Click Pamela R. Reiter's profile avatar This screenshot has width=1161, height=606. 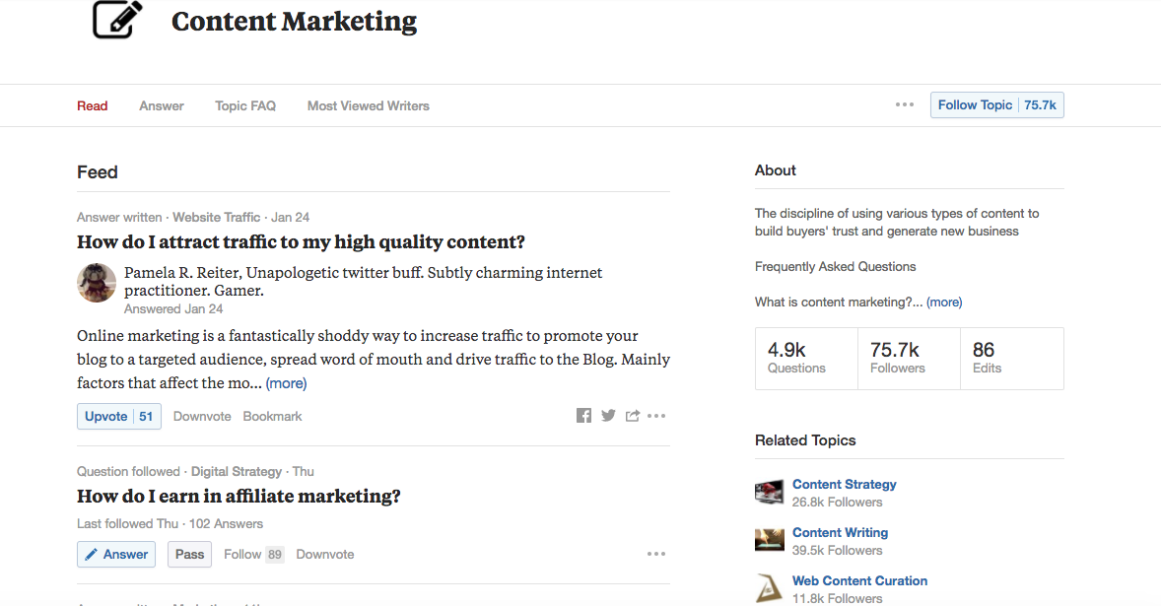(x=97, y=283)
